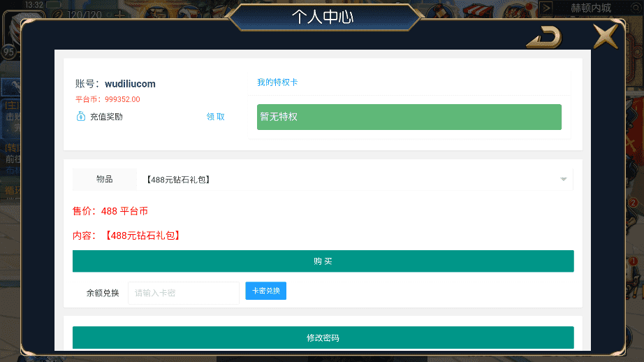The height and width of the screenshot is (362, 644).
Task: Click the blue 卡密兑换 button
Action: tap(265, 291)
